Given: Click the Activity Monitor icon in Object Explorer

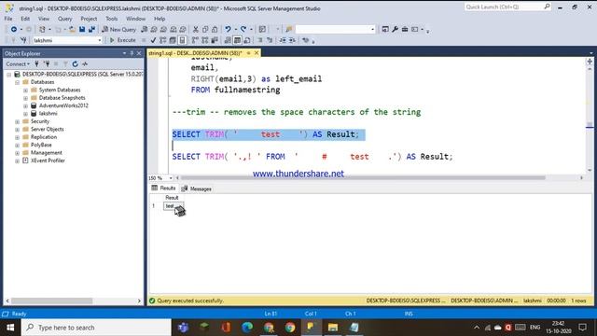Looking at the screenshot, I should point(85,64).
